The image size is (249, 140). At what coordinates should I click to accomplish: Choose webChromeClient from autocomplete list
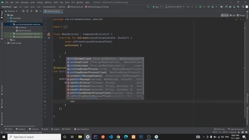click(105, 59)
